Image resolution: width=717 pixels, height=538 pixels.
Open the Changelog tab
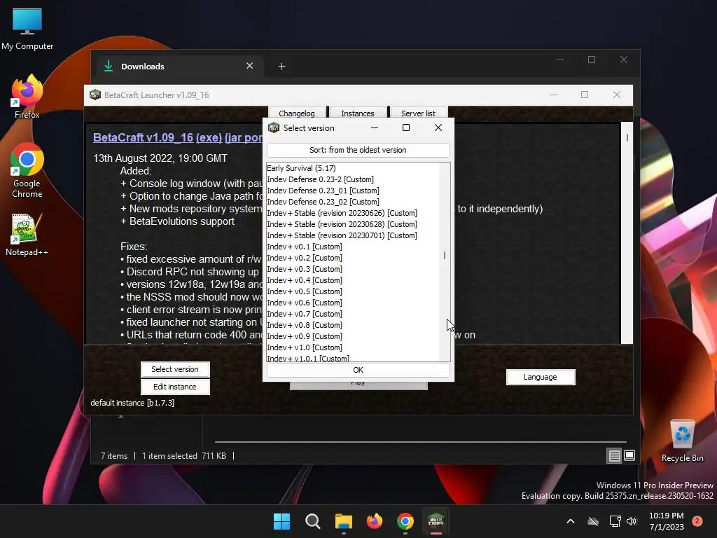pyautogui.click(x=297, y=113)
